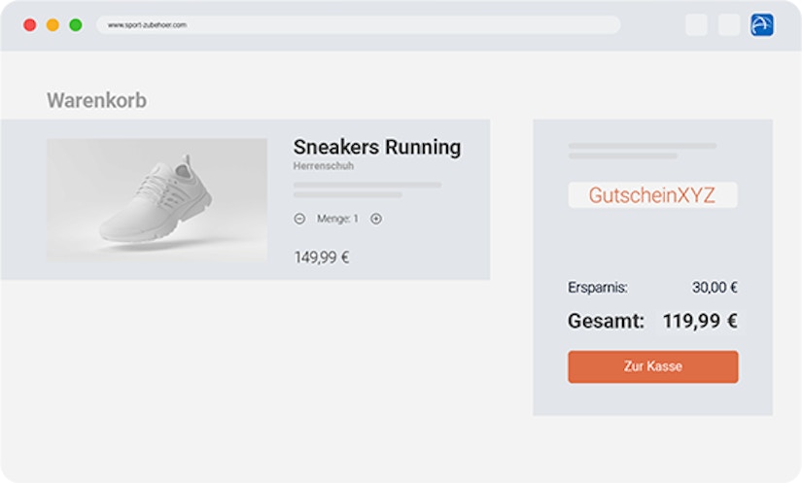Click the Zur Kasse checkout button

pos(652,366)
